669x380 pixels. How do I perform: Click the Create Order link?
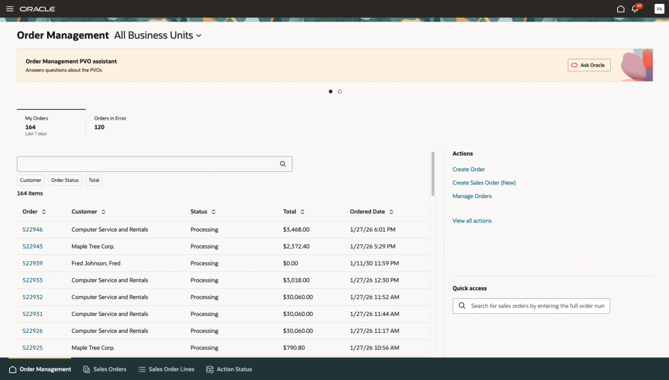[468, 169]
